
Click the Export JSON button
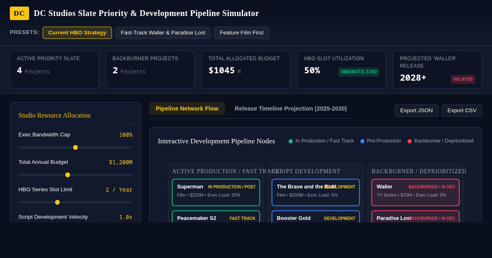coord(416,111)
